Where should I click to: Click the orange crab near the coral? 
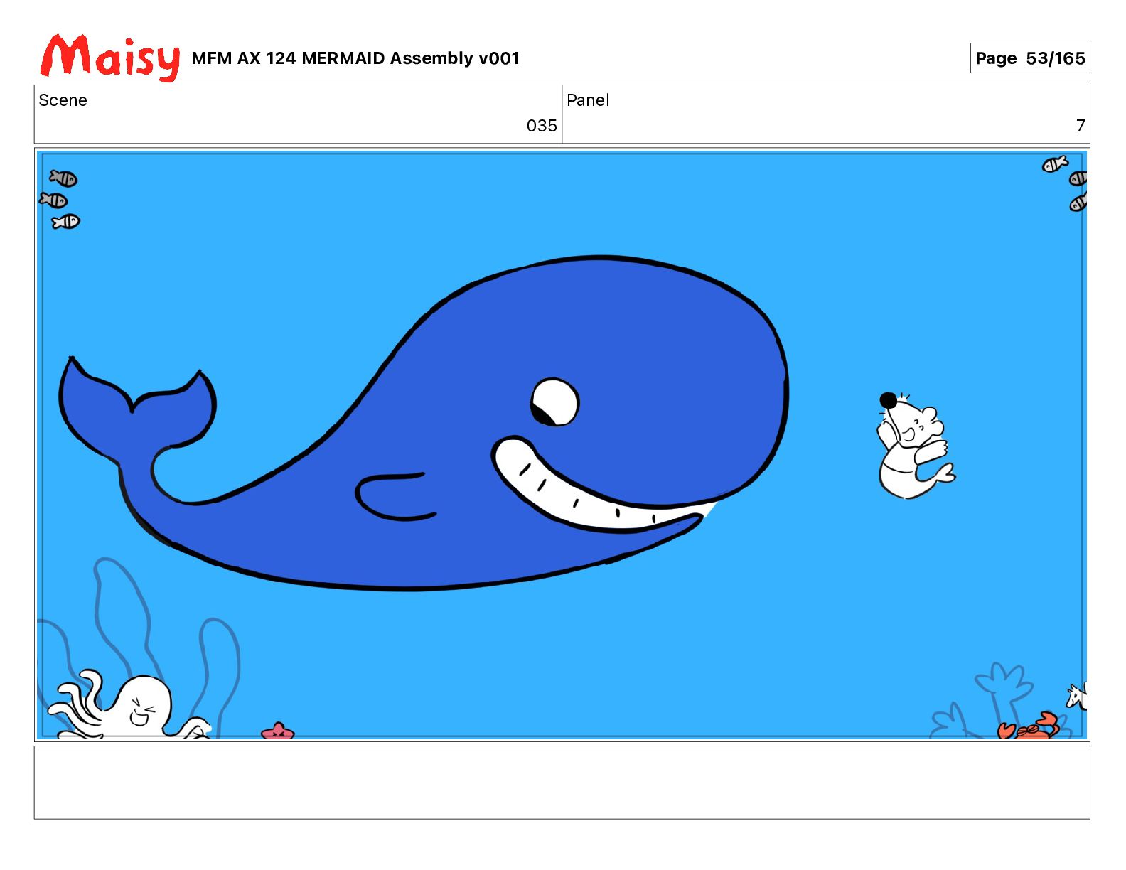[1030, 726]
